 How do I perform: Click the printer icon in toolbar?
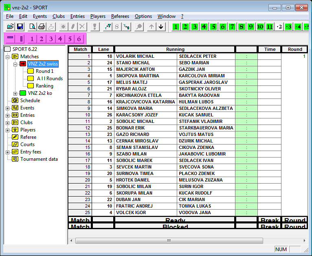pos(41,27)
